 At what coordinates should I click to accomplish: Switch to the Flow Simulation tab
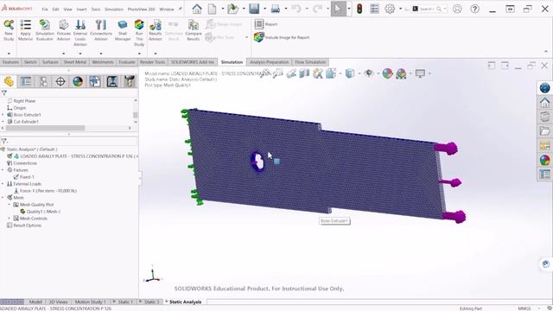[x=310, y=62]
